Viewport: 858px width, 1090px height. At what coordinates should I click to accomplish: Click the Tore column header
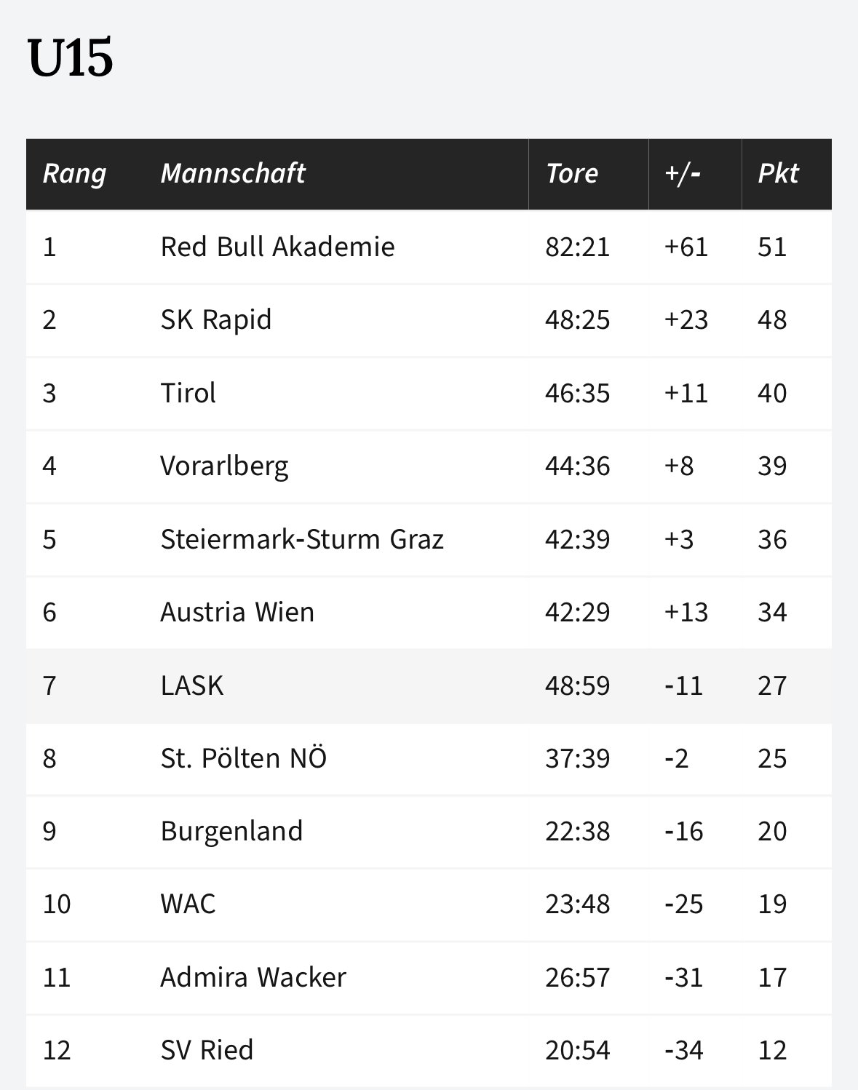[572, 173]
